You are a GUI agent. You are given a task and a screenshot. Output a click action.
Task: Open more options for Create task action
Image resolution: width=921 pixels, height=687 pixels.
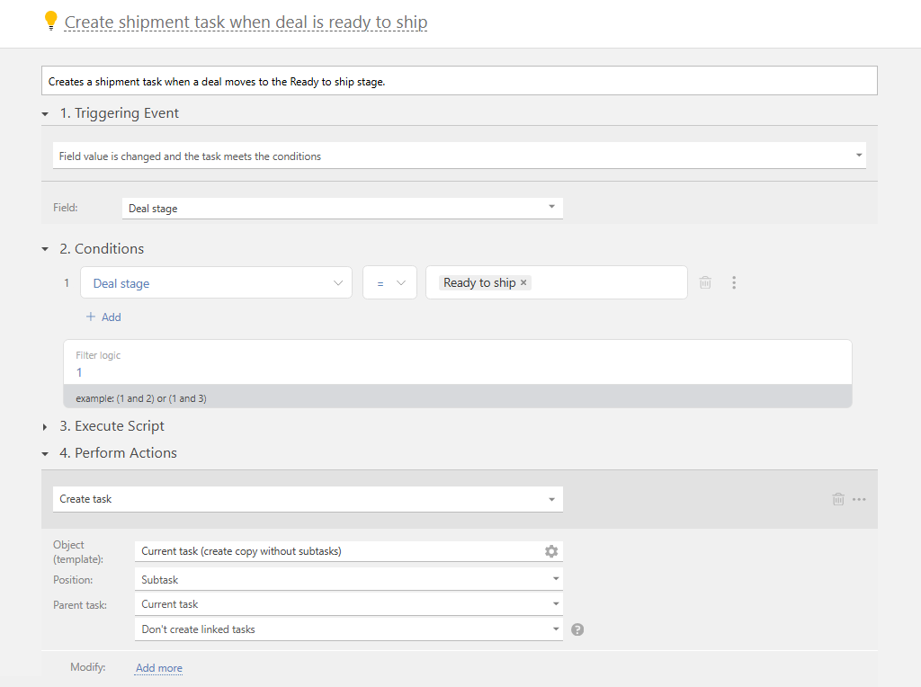click(860, 499)
